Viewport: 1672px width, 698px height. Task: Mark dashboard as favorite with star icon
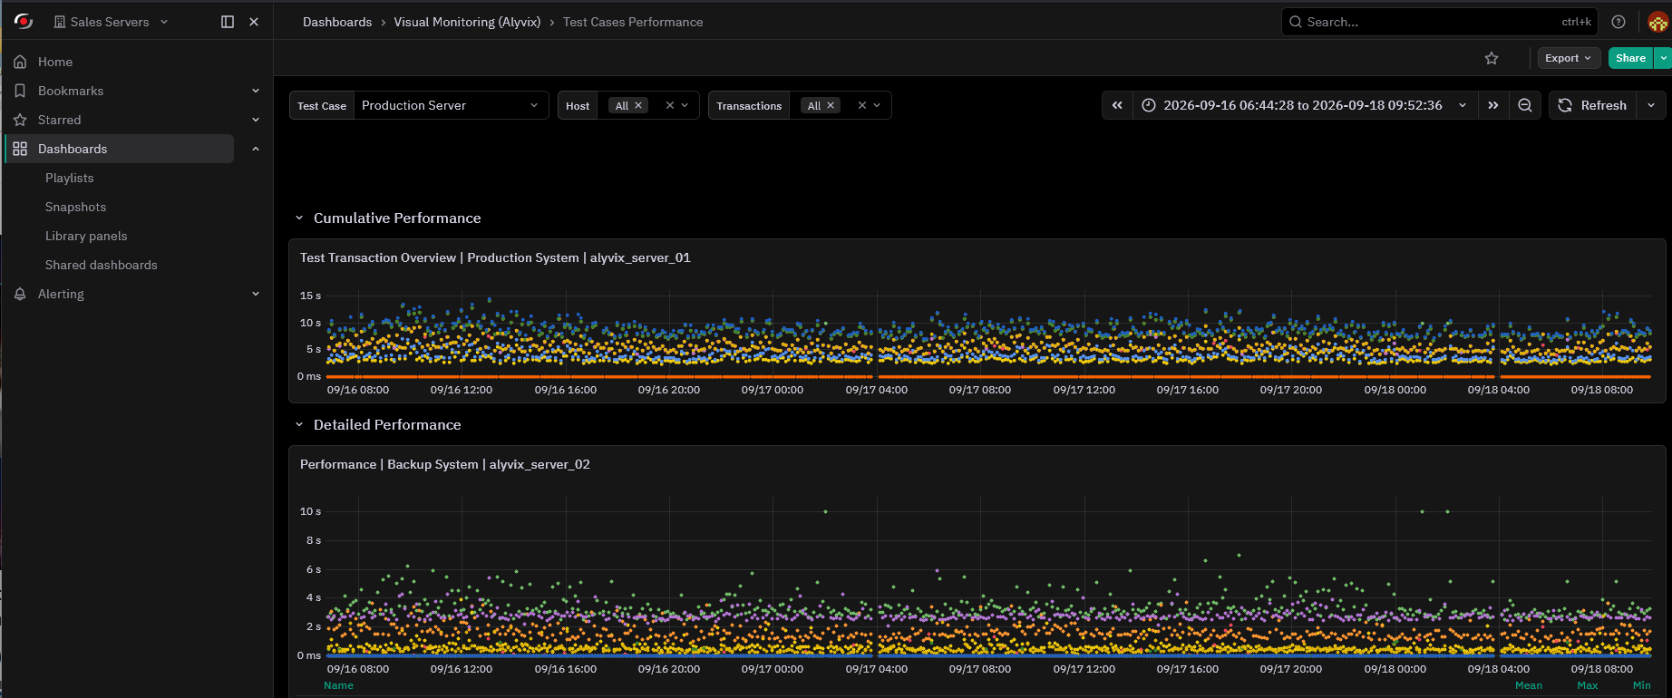(1492, 58)
